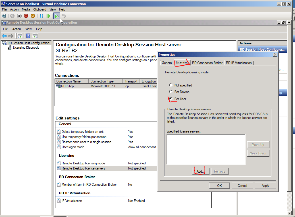Switch to the RD Connection Broker tab
This screenshot has height=217, width=295.
[207, 63]
